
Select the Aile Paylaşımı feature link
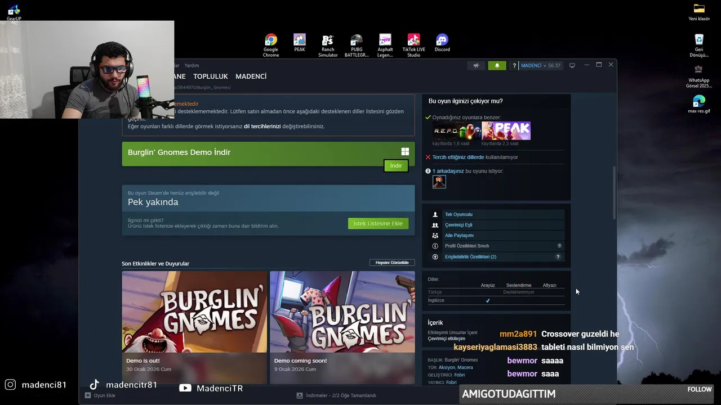(459, 236)
